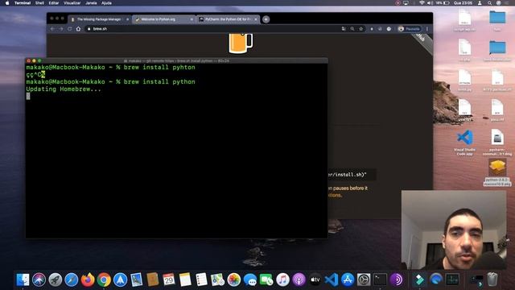Launch Visual Studio Code from Dock
This screenshot has width=515, height=290.
coord(332,280)
